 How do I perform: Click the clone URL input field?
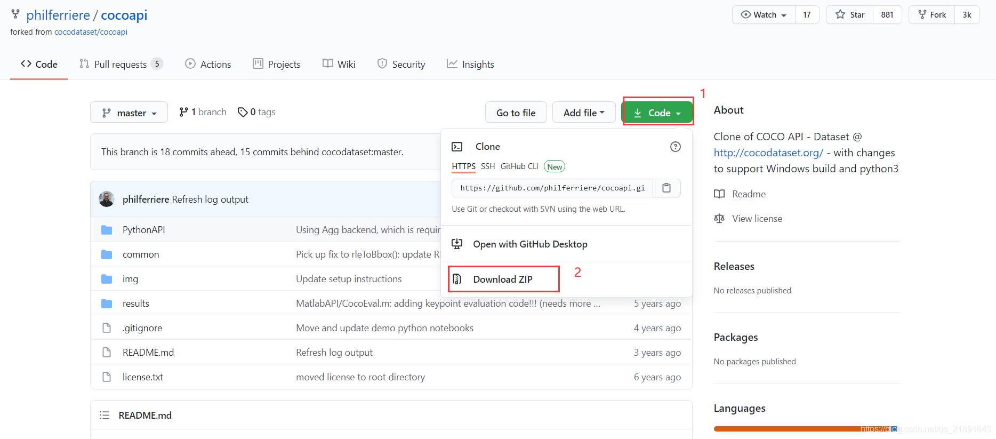click(552, 188)
